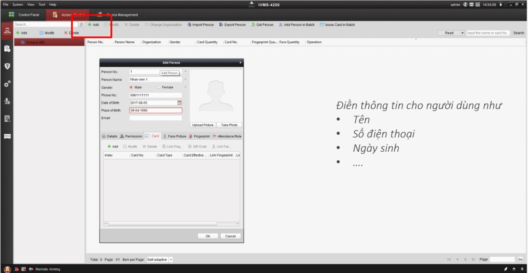
Task: Select Cong ty ABC organization in tree
Action: pyautogui.click(x=35, y=42)
